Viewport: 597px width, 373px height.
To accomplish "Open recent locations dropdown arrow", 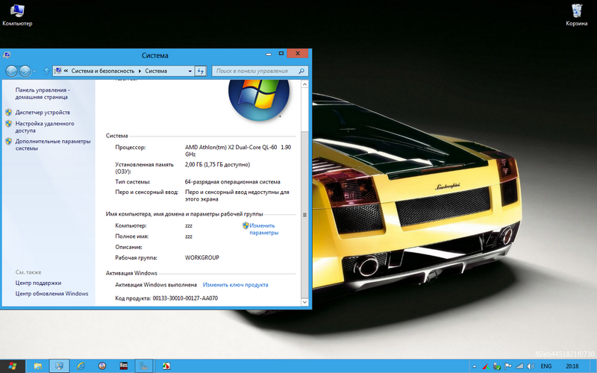I will pos(34,71).
